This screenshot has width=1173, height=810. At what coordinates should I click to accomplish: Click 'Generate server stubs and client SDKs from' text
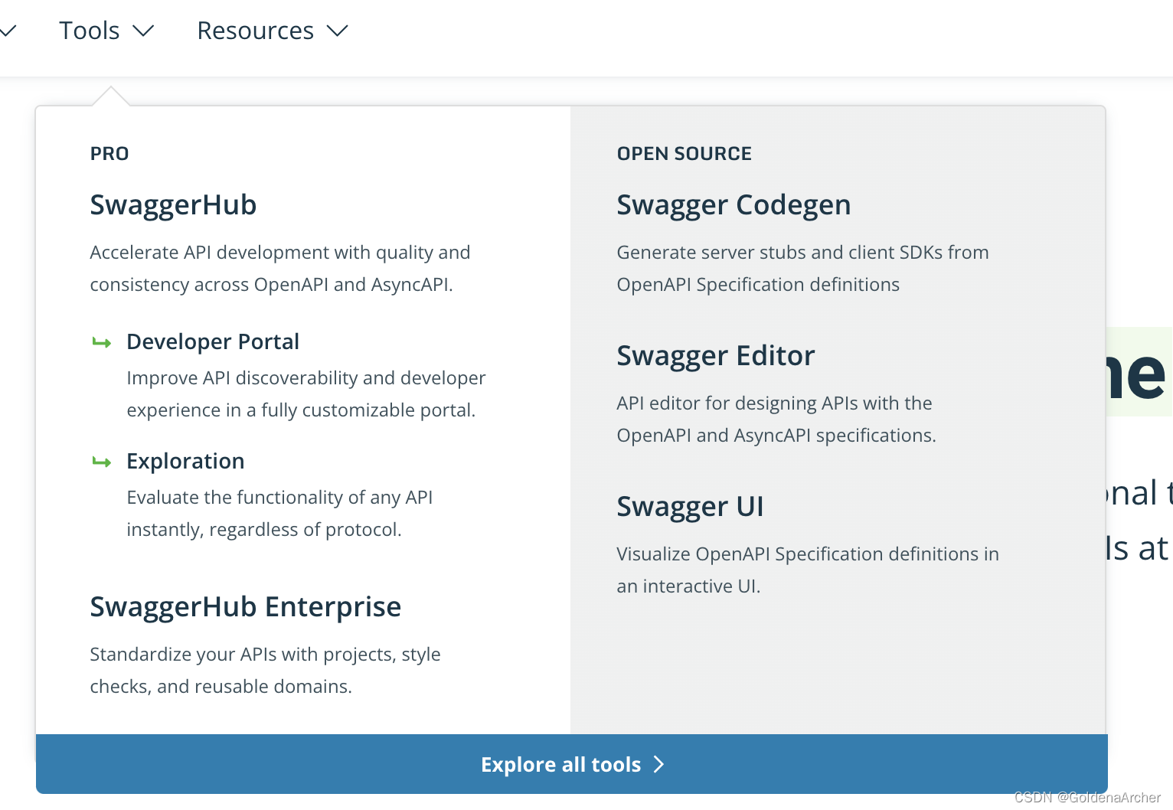click(x=802, y=253)
